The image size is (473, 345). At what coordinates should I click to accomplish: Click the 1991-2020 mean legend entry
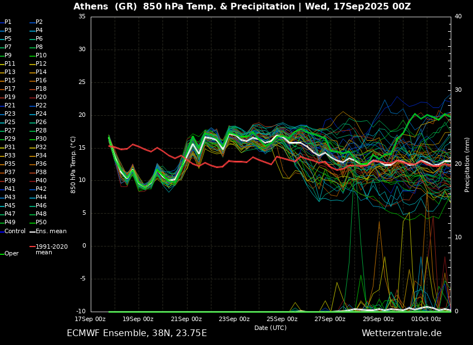tap(51, 249)
